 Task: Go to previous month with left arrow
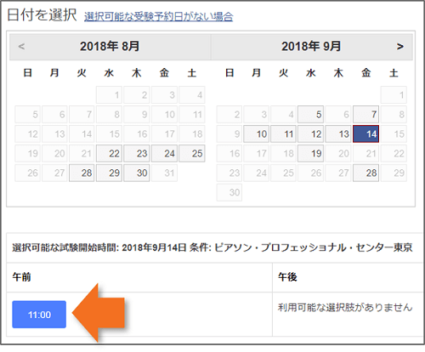[21, 47]
